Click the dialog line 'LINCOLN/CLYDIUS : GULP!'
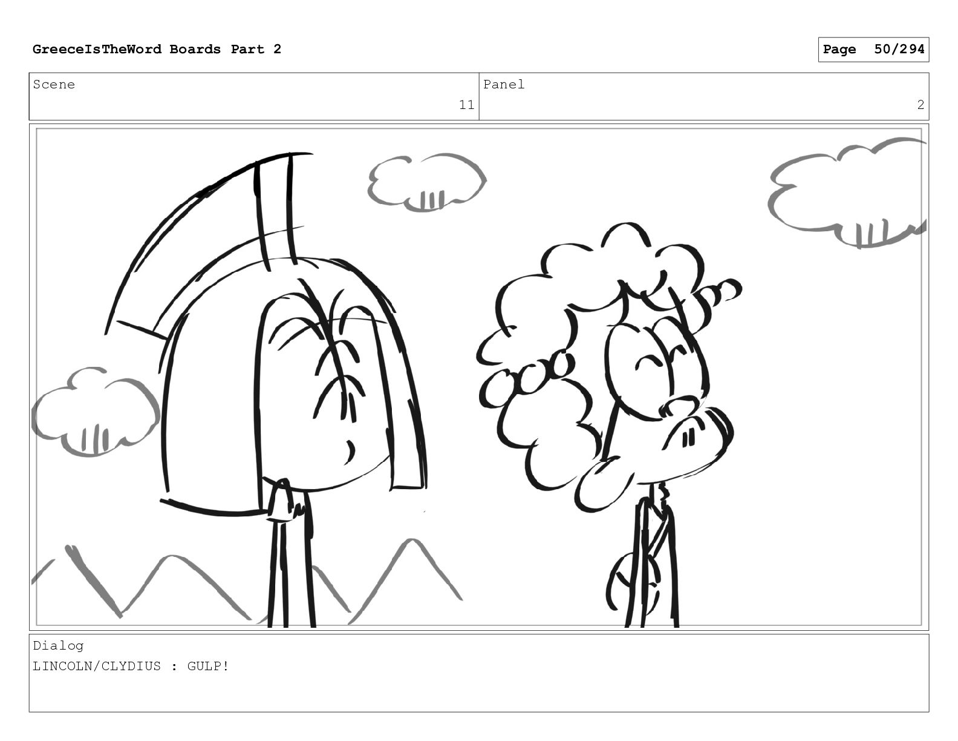This screenshot has height=741, width=958. point(131,667)
